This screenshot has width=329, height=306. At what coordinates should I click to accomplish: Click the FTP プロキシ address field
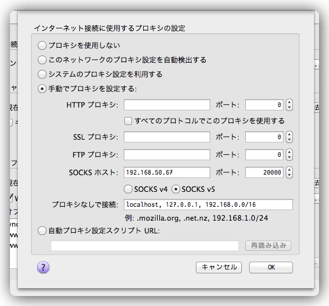[167, 155]
